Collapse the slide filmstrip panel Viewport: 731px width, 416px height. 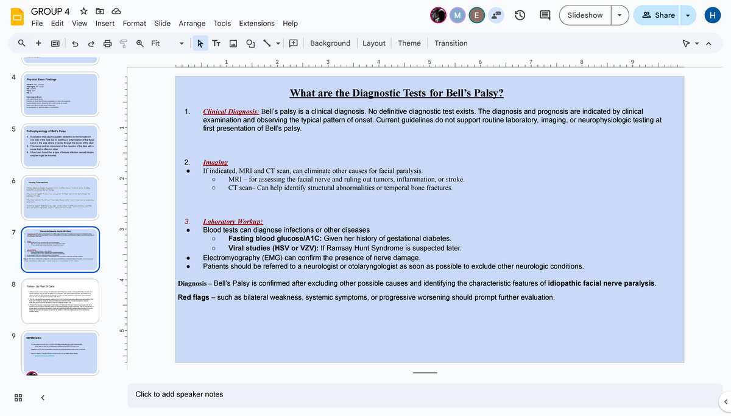(x=41, y=397)
